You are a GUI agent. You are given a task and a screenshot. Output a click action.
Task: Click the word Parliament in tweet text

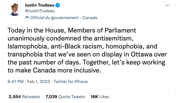120,31
